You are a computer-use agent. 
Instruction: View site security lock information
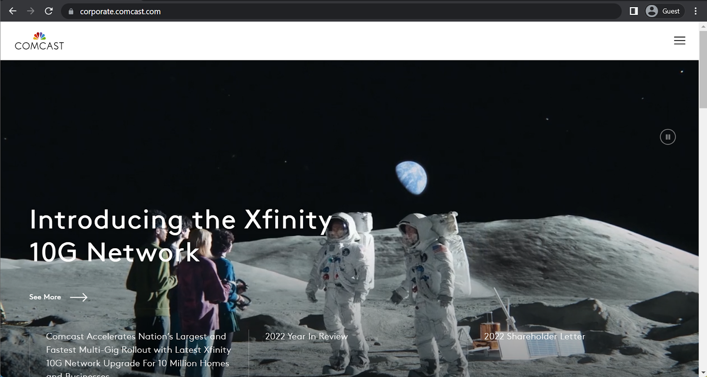[x=71, y=11]
